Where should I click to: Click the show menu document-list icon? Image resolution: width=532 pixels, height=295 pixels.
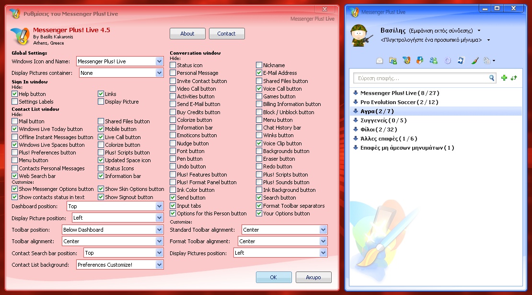pos(487,61)
